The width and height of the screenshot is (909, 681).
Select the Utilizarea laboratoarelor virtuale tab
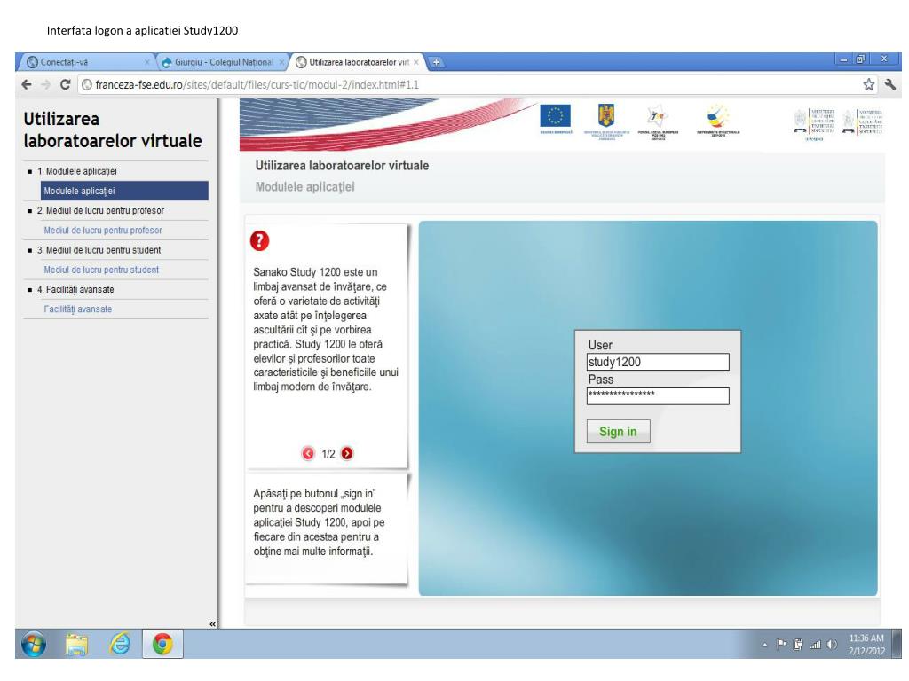point(358,62)
